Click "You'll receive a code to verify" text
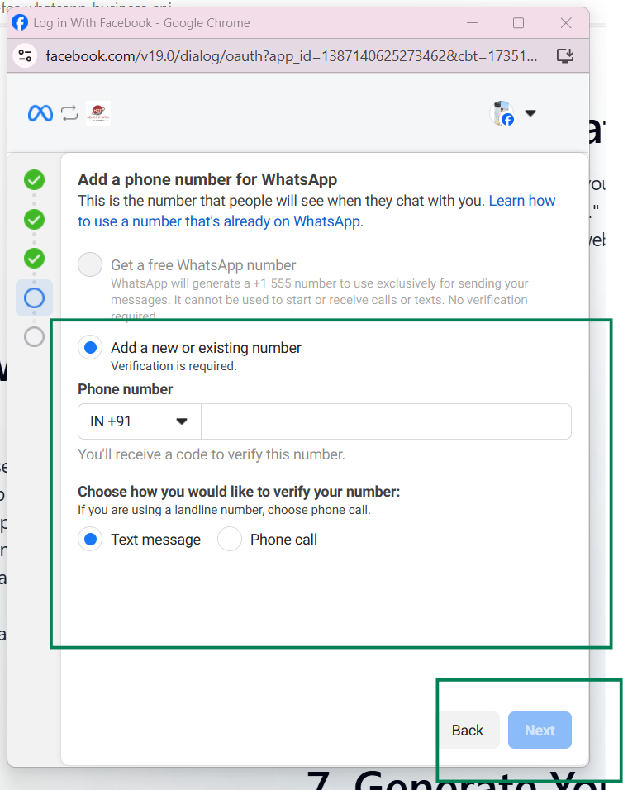The height and width of the screenshot is (790, 623). pos(212,454)
